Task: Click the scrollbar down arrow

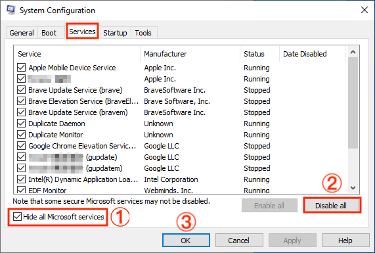Action: pyautogui.click(x=353, y=188)
